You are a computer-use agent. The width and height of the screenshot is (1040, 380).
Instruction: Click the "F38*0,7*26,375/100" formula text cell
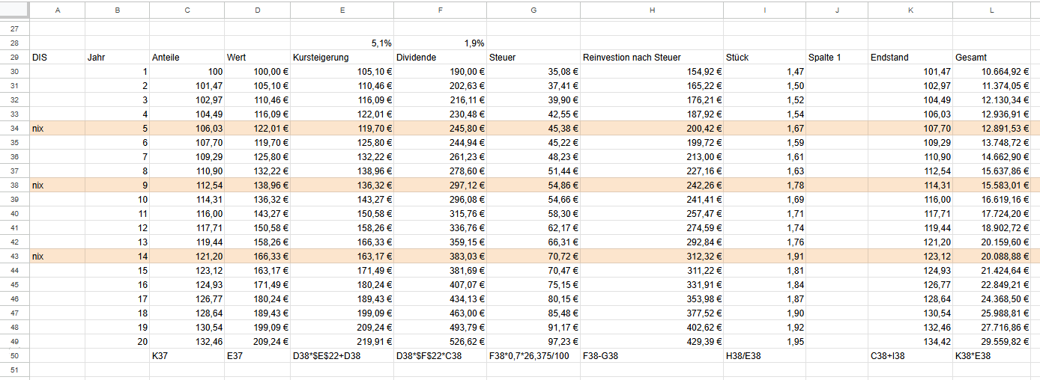click(533, 355)
